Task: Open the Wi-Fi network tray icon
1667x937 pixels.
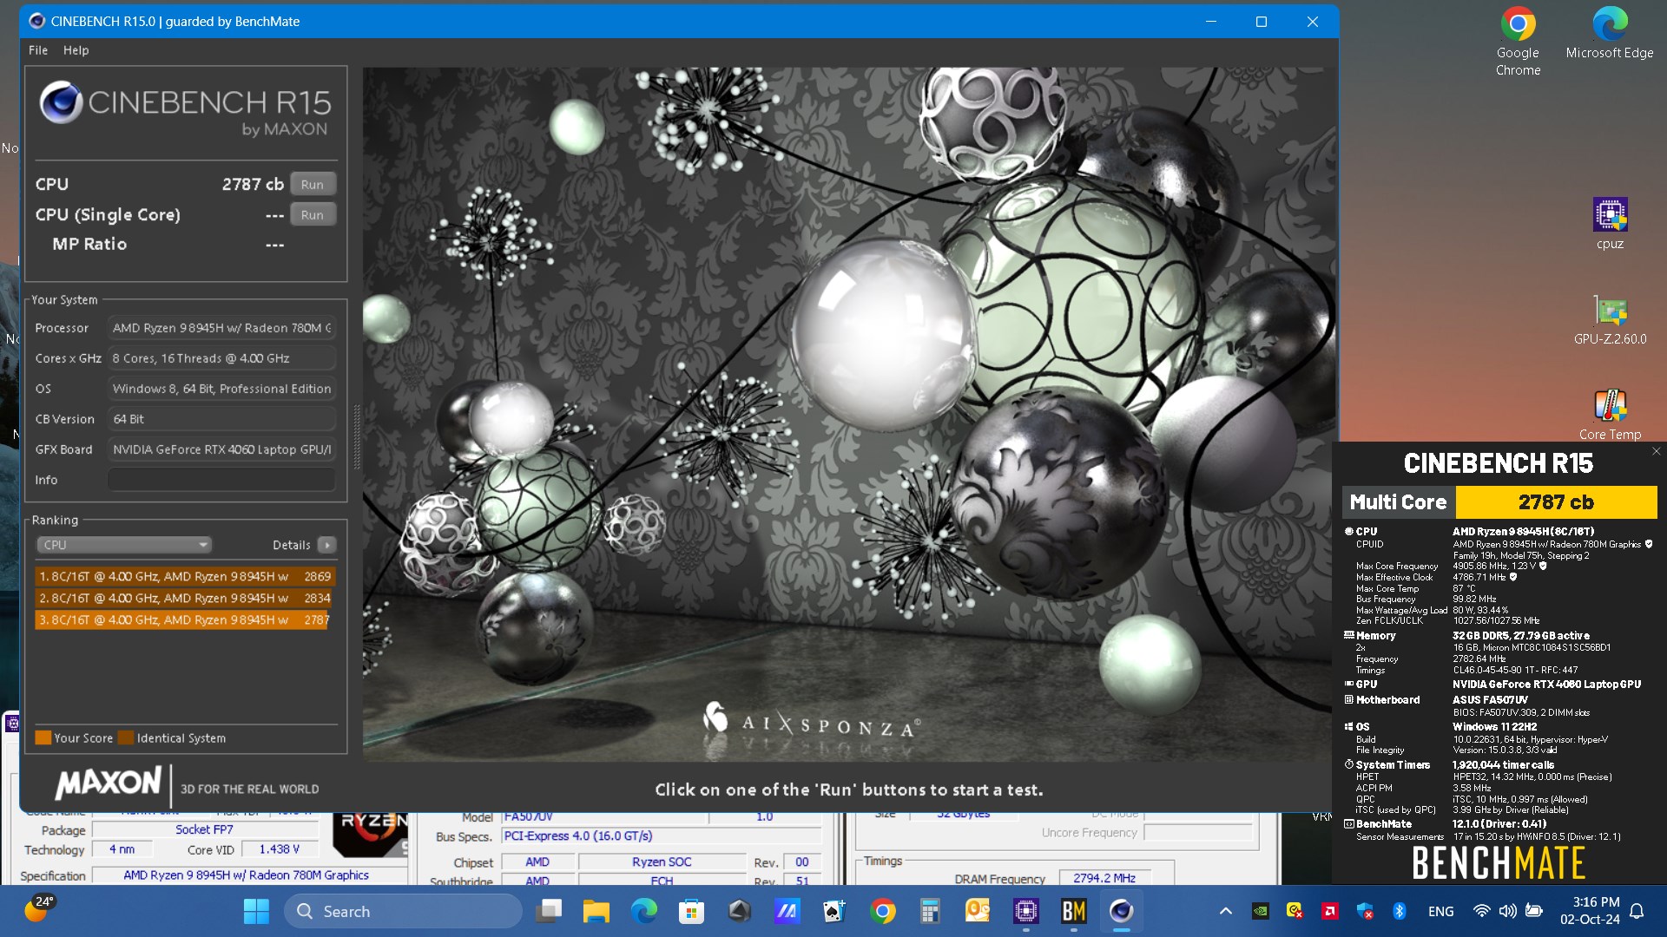Action: [1482, 911]
